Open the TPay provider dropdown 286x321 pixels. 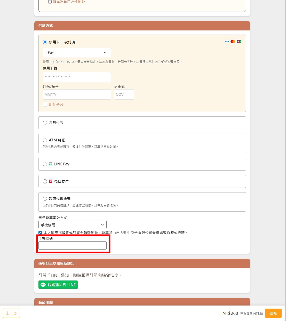coord(77,52)
